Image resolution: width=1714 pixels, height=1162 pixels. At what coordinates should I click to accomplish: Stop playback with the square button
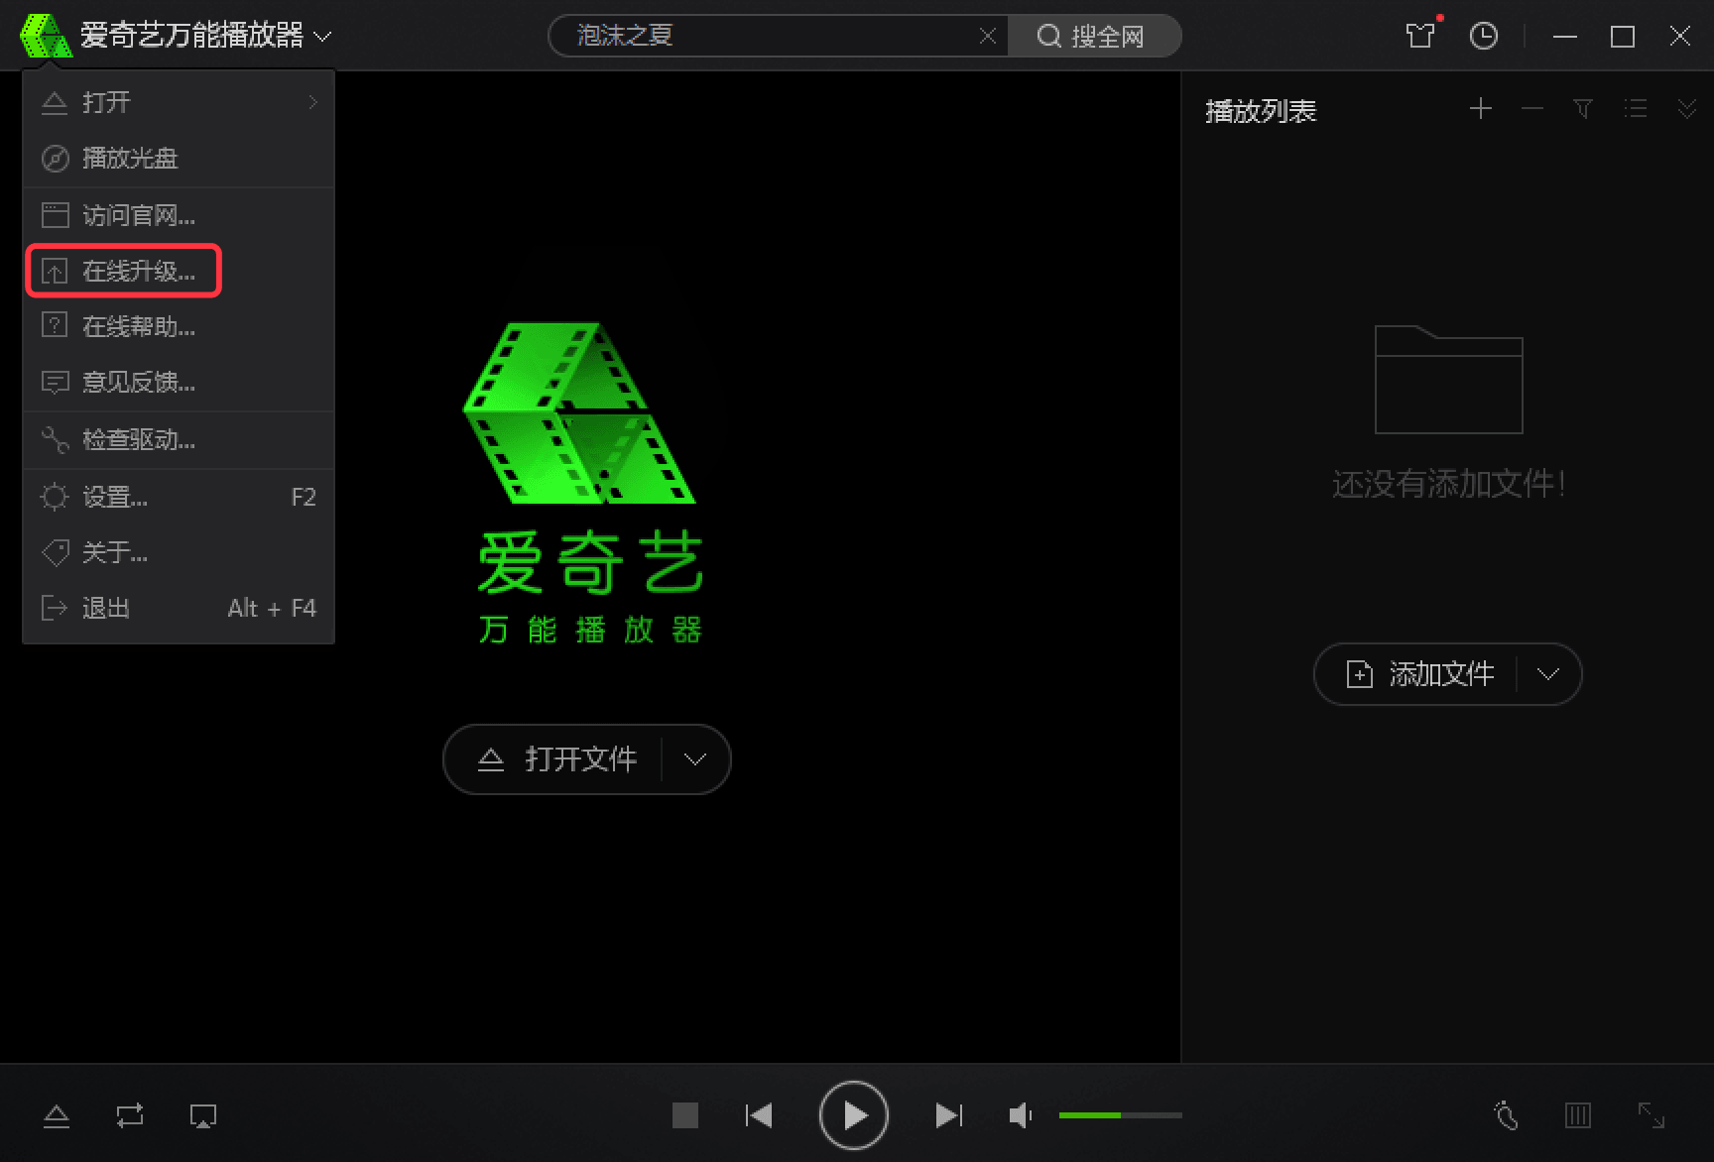point(685,1115)
